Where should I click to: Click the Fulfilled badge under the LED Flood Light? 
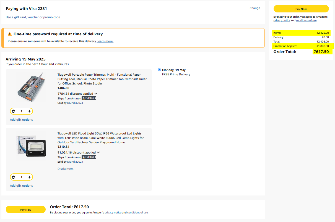(89, 157)
